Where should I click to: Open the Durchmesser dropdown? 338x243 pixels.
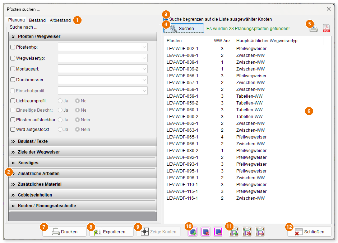pyautogui.click(x=103, y=80)
